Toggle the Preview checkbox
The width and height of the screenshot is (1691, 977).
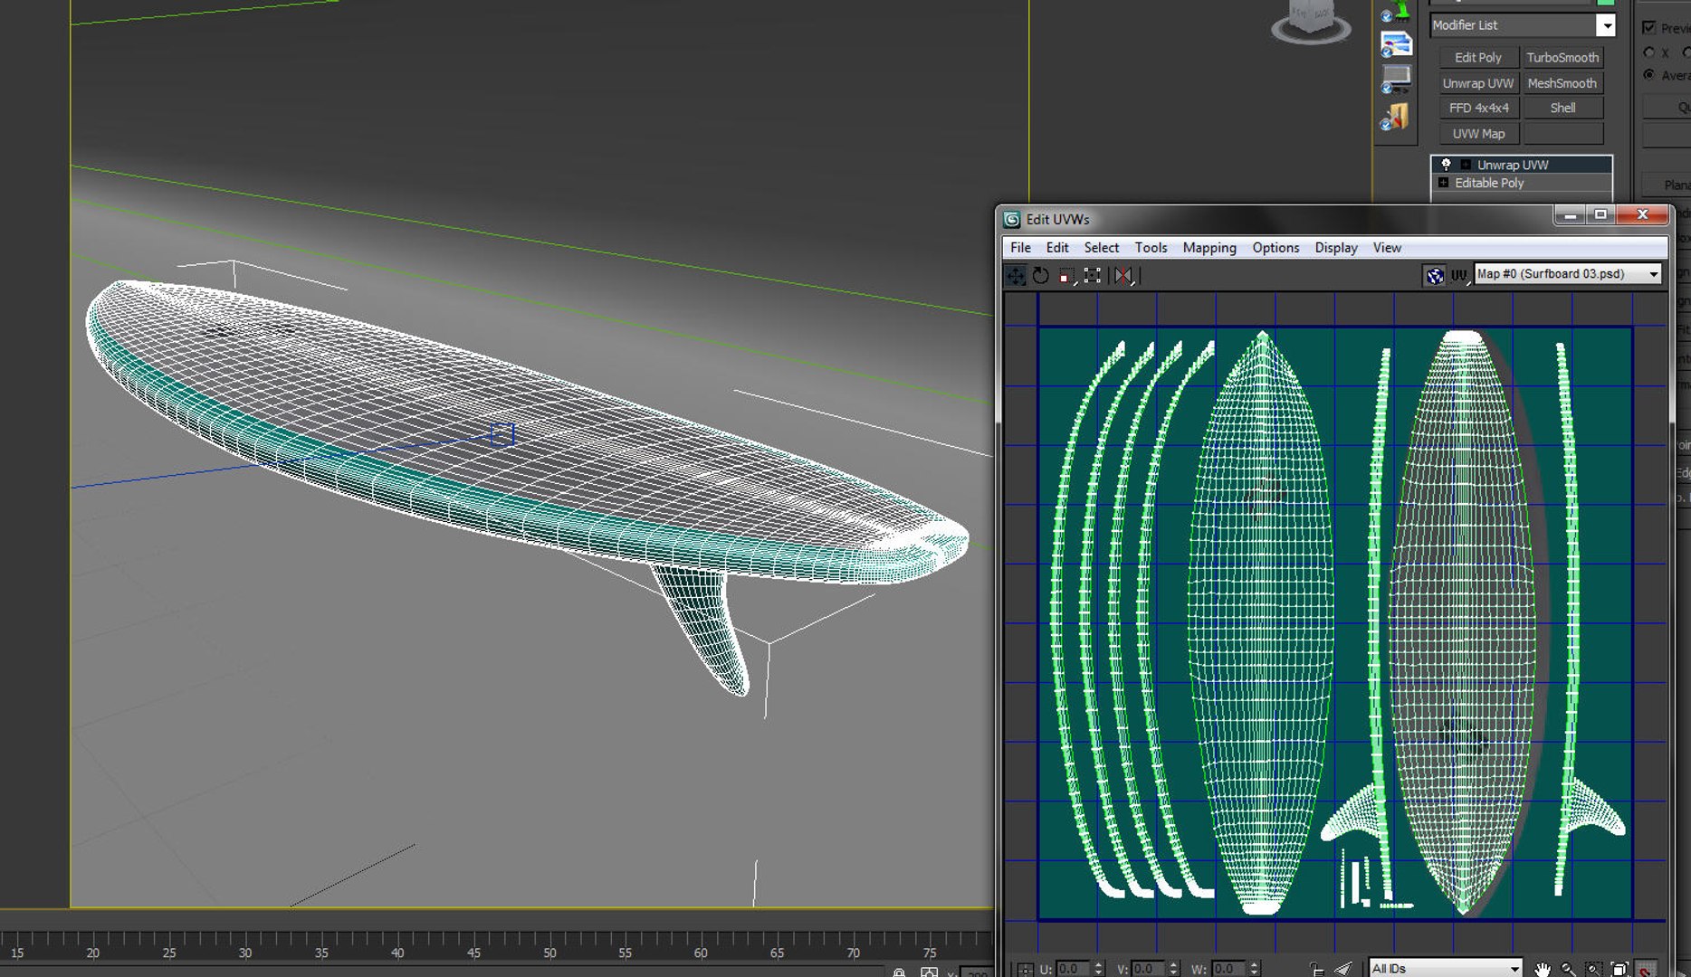tap(1648, 28)
